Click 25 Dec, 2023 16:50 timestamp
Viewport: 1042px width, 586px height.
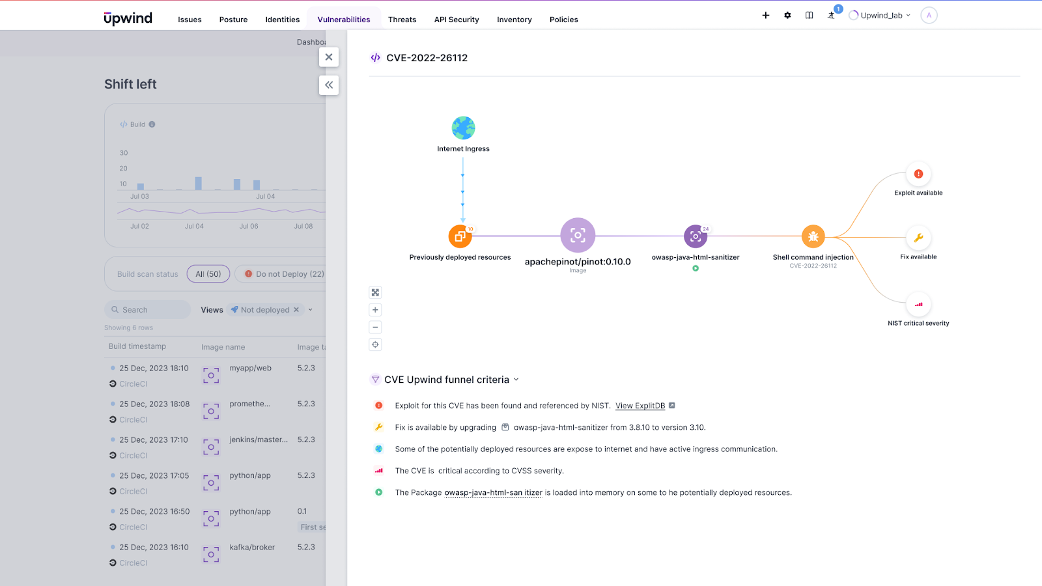coord(154,512)
